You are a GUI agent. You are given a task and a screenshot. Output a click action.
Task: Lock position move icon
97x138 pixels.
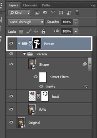tap(36, 31)
